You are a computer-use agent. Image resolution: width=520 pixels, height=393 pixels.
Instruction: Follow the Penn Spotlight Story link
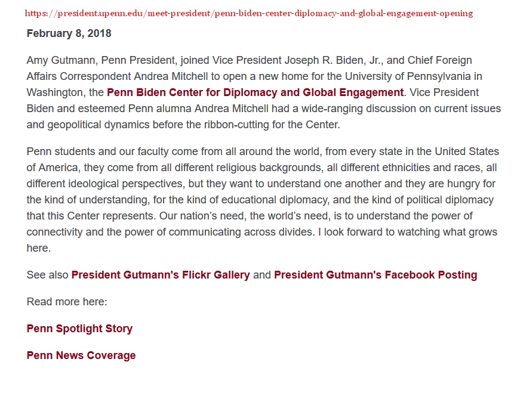(x=79, y=329)
